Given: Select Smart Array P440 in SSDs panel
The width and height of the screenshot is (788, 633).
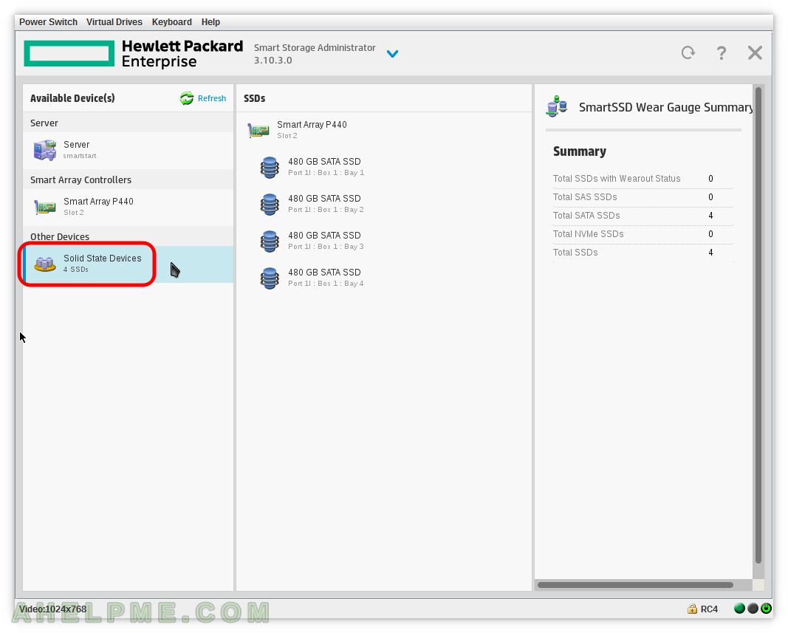Looking at the screenshot, I should pyautogui.click(x=312, y=129).
